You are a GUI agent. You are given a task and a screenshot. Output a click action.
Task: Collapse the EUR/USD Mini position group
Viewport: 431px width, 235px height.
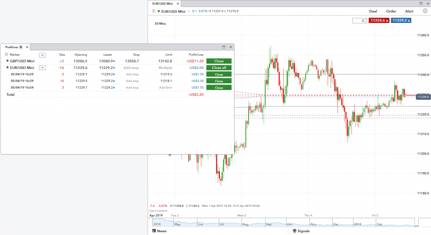[42, 68]
